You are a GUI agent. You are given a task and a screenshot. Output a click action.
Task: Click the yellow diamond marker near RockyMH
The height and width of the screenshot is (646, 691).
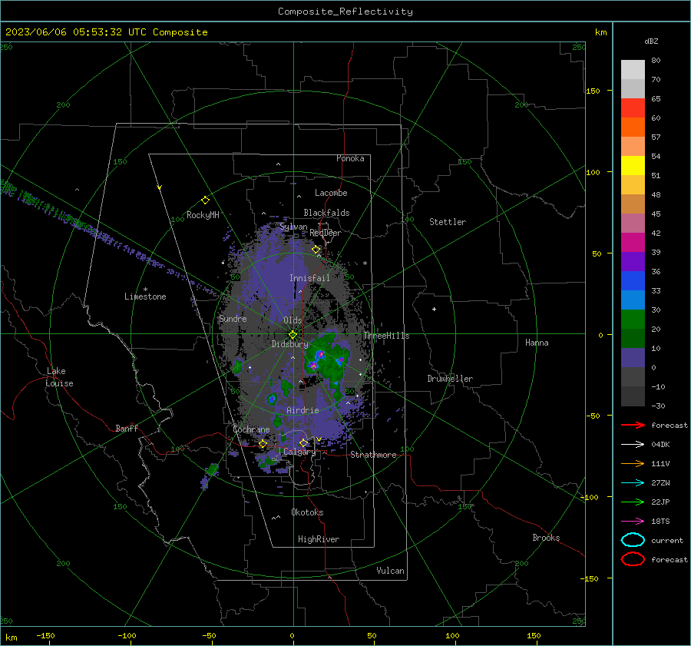tap(205, 200)
